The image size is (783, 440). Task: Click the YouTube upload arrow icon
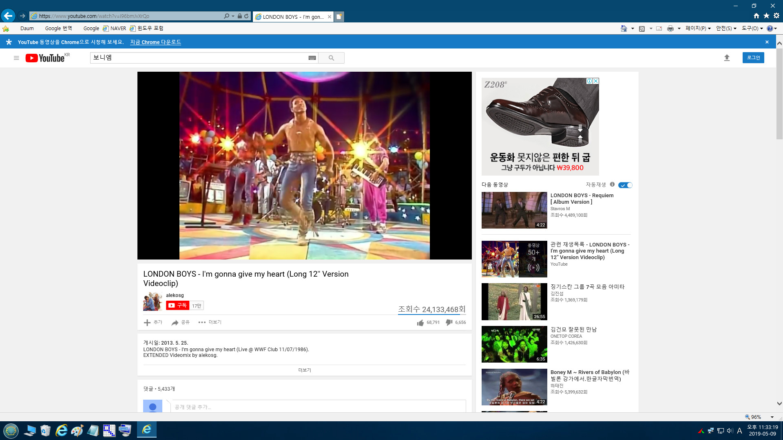727,58
